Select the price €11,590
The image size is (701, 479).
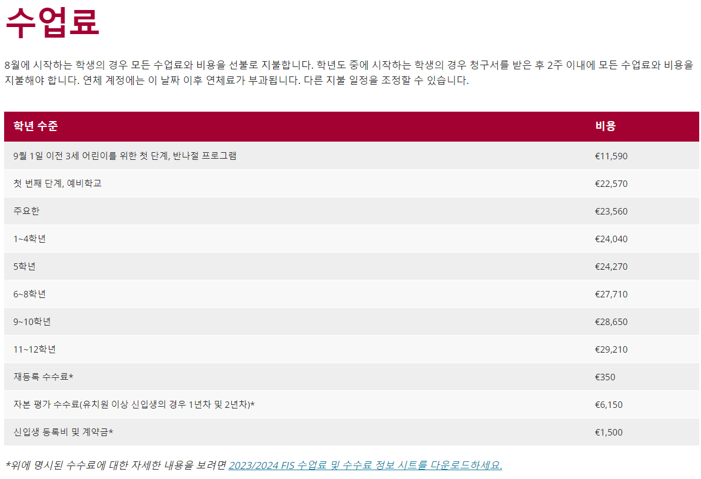click(611, 156)
